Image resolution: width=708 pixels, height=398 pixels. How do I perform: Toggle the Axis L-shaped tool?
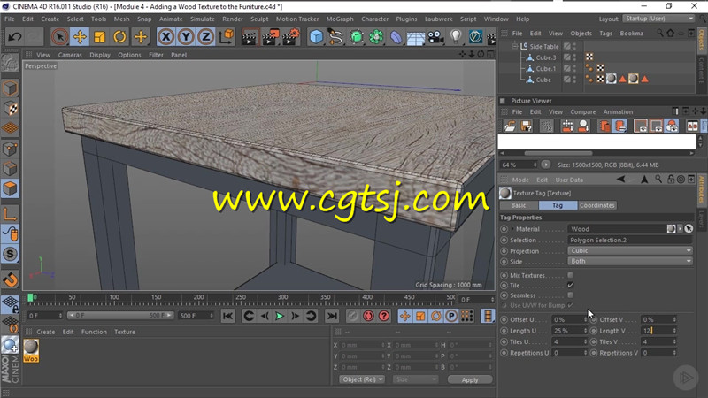point(10,213)
